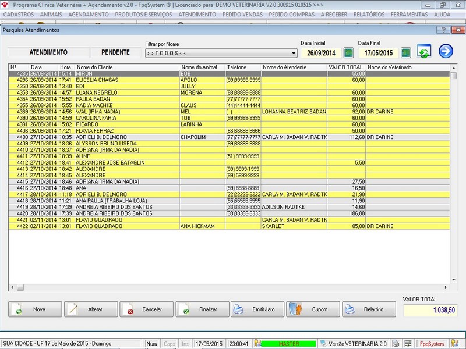Image resolution: width=466 pixels, height=349 pixels.
Task: Click the Relatório button
Action: pos(369,309)
